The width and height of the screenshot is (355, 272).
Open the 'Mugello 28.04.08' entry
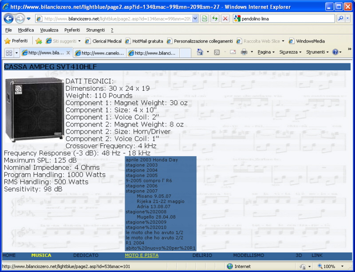[x=156, y=217]
